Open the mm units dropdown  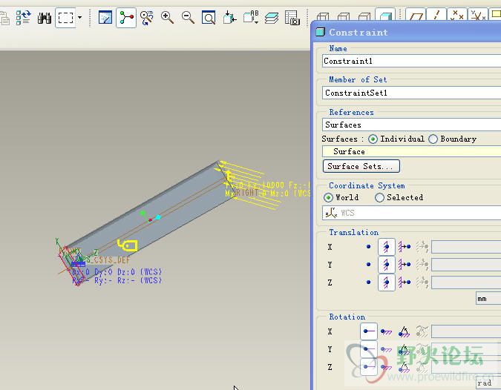tap(488, 299)
